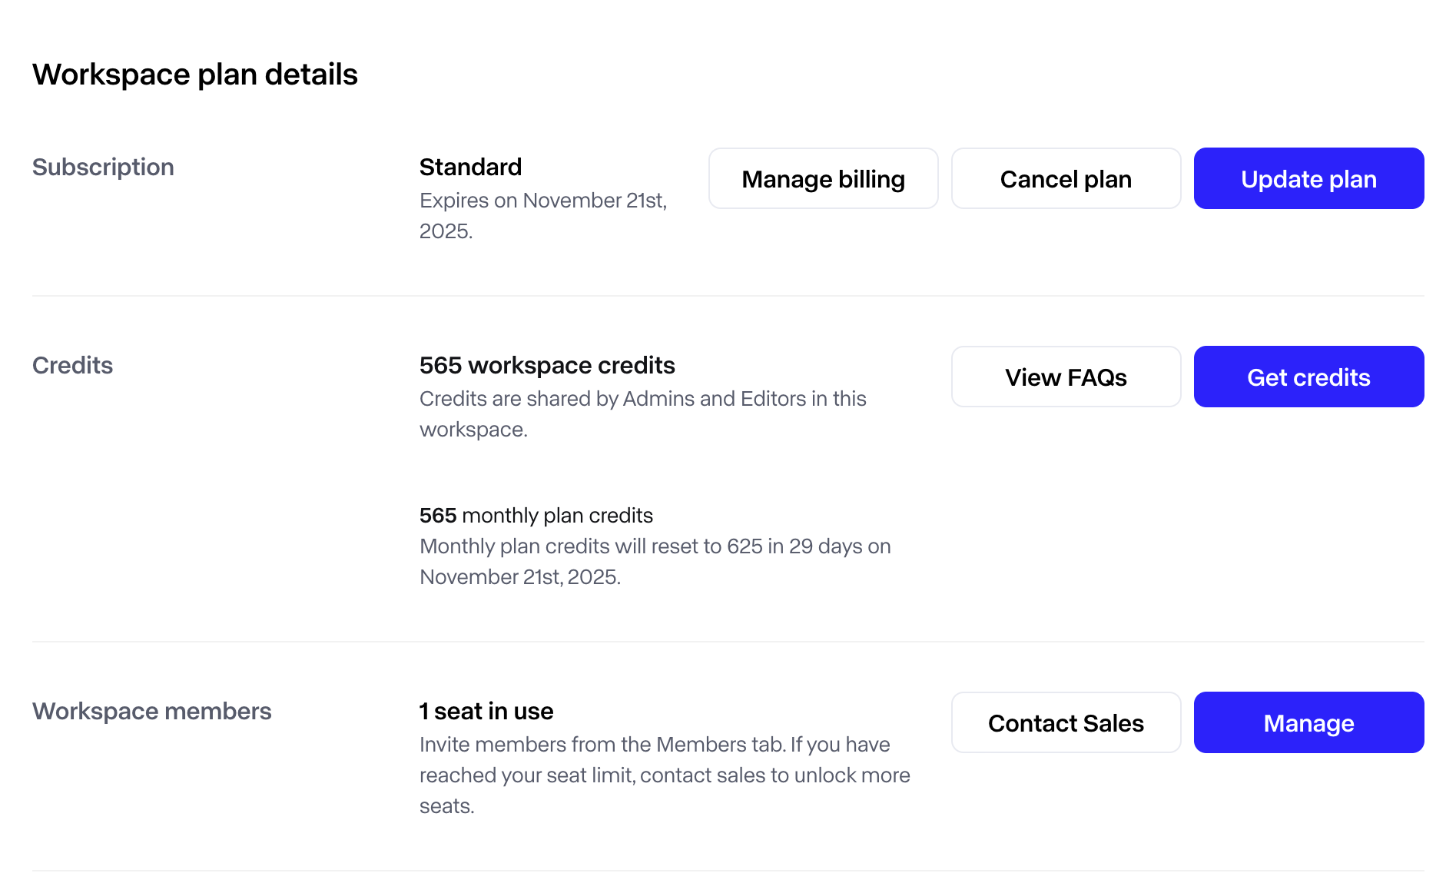This screenshot has height=893, width=1446.
Task: Click the Workspace members section label
Action: pyautogui.click(x=151, y=711)
